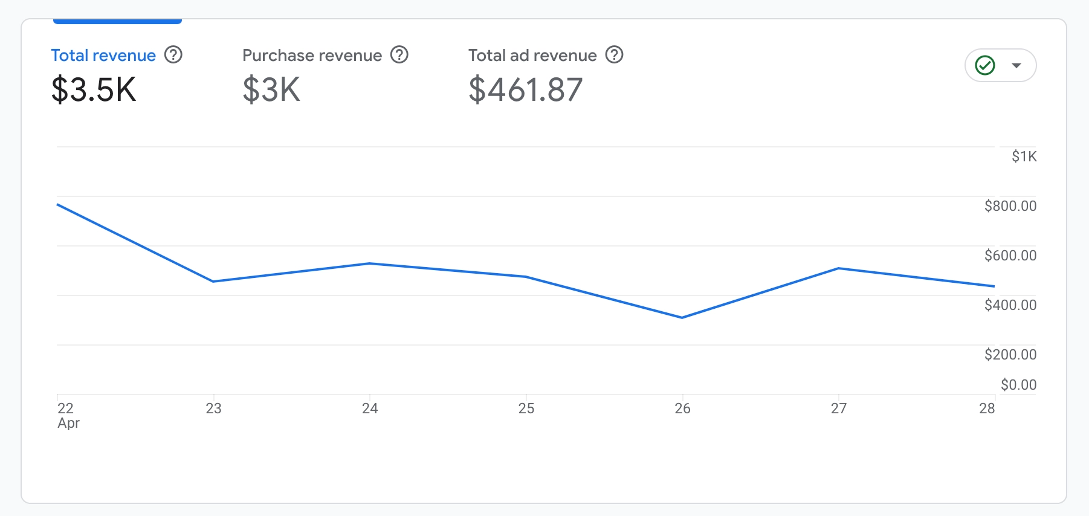Screen dimensions: 1089x516
Task: Click the $3K purchase revenue value
Action: (271, 89)
